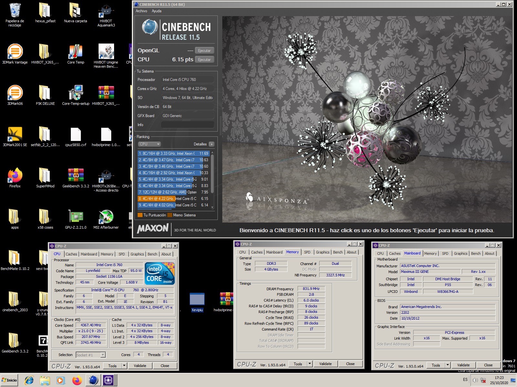This screenshot has height=387, width=517.
Task: Open the HWBOT Aquamark3 shortcut
Action: point(106,15)
